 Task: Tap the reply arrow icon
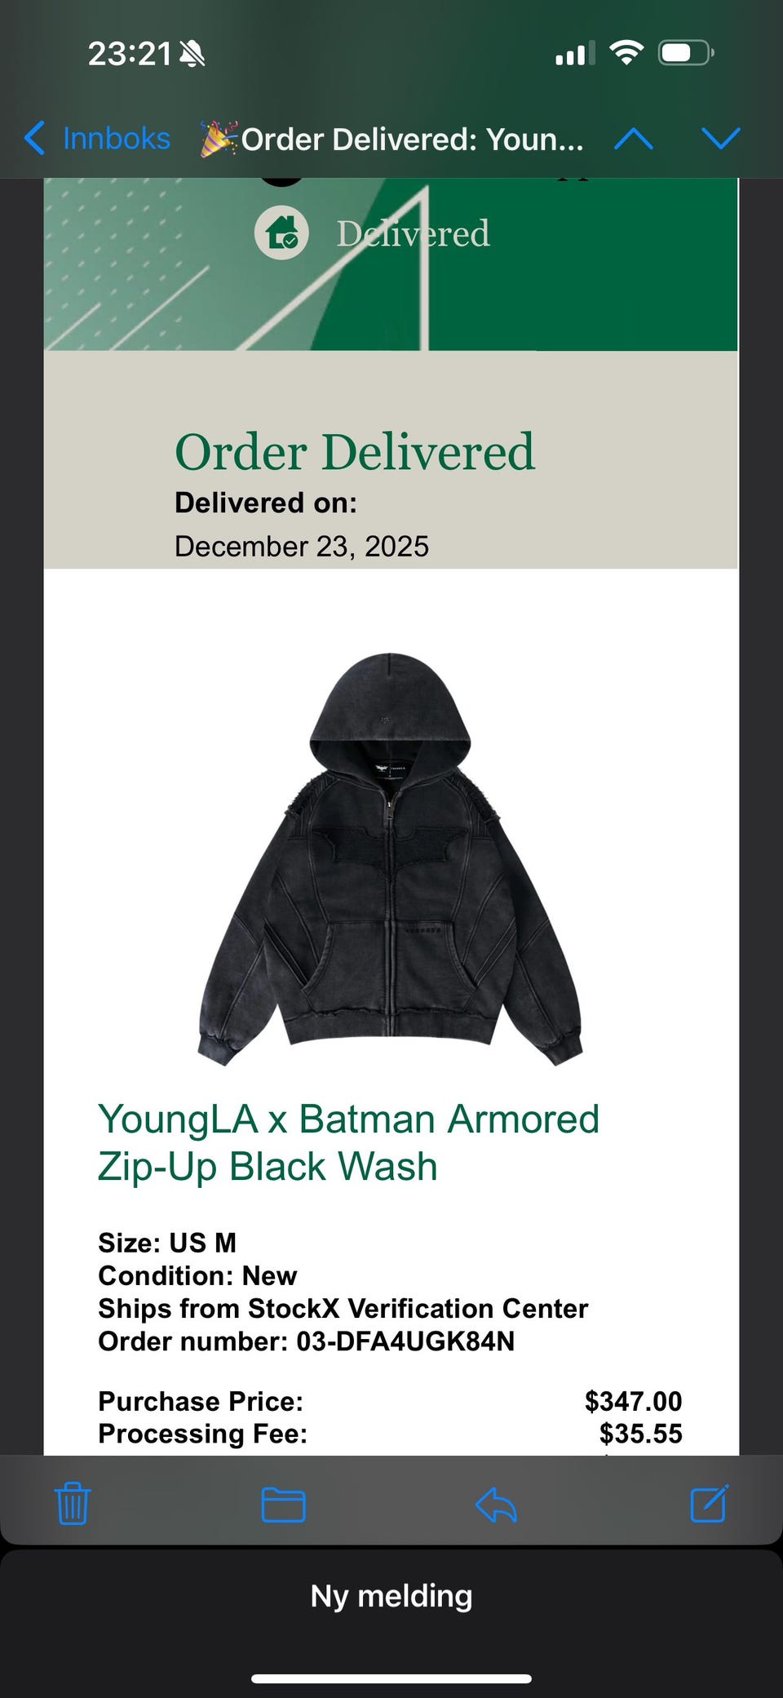tap(496, 1504)
